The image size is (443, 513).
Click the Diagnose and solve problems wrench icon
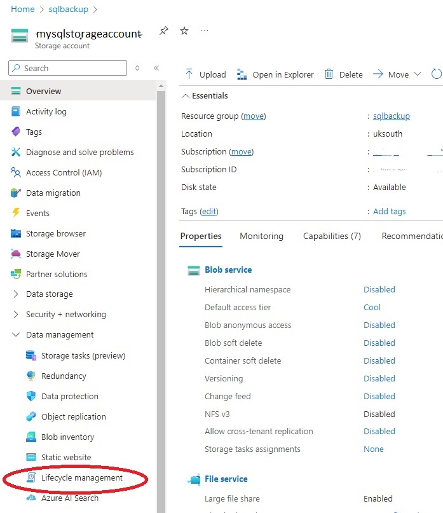click(x=16, y=152)
